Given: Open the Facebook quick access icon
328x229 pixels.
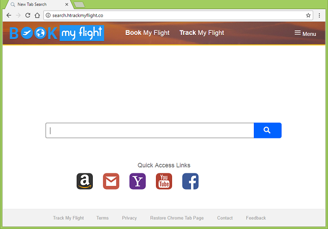Looking at the screenshot, I should [190, 181].
